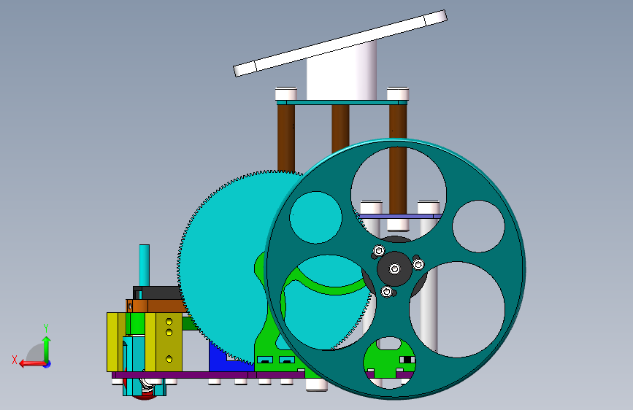The height and width of the screenshot is (410, 633).
Task: Click the green 'Y' axis label
Action: tap(46, 328)
